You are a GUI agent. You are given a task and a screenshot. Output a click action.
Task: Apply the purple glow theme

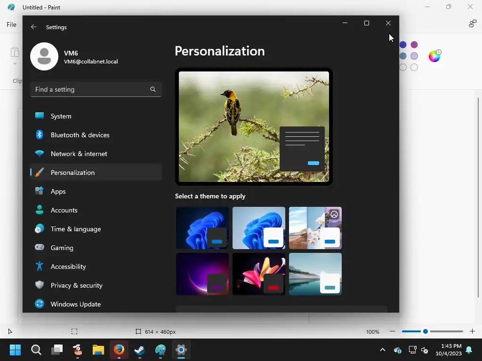point(202,274)
